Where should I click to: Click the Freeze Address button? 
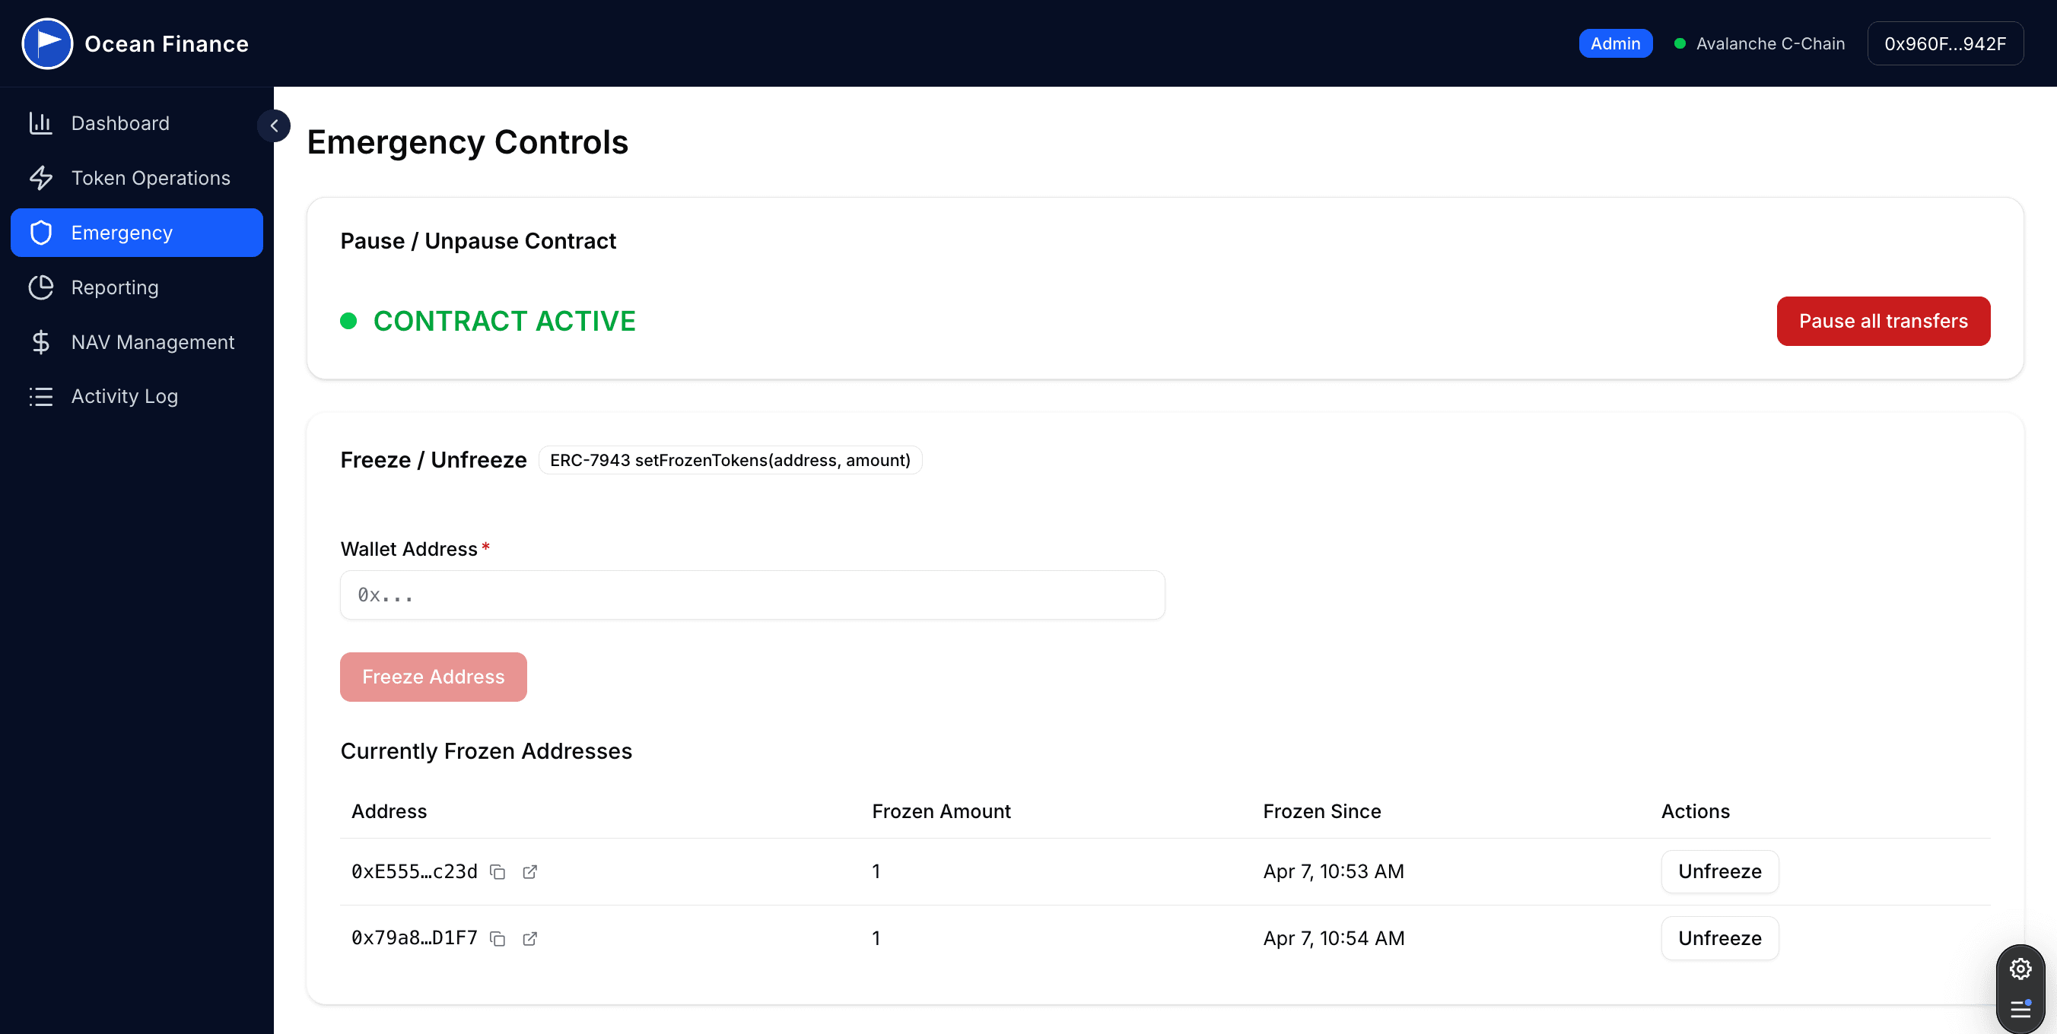click(433, 677)
